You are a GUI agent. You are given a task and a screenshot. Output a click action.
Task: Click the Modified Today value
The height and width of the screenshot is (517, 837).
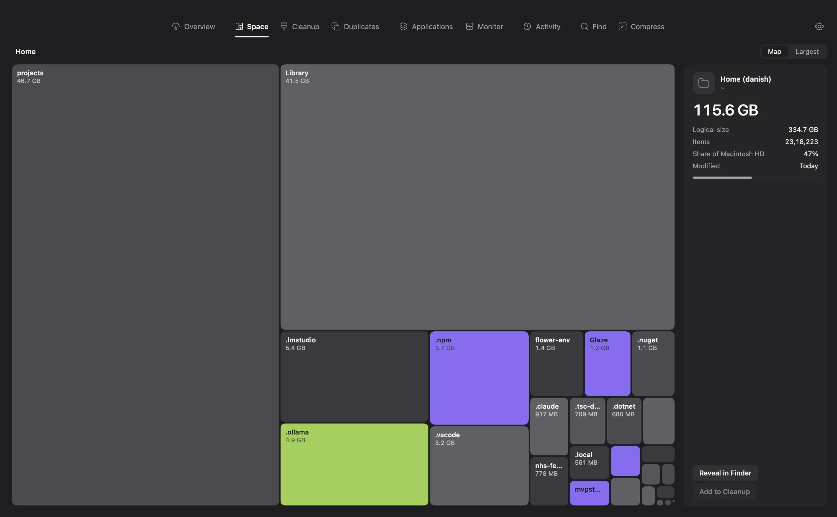(x=809, y=166)
